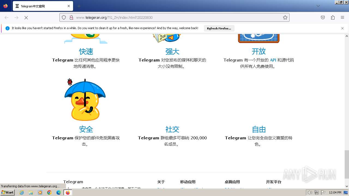Click the footer 关于 heading
Image resolution: width=349 pixels, height=196 pixels.
[161, 182]
